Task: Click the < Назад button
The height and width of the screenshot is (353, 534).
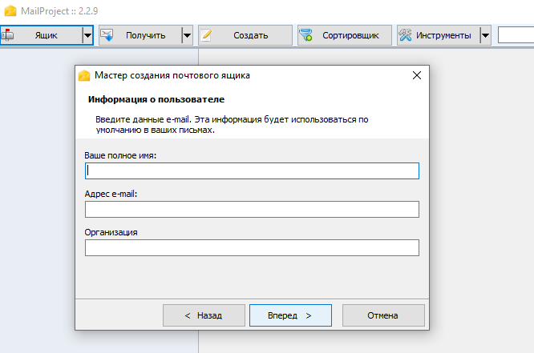Action: (x=204, y=315)
